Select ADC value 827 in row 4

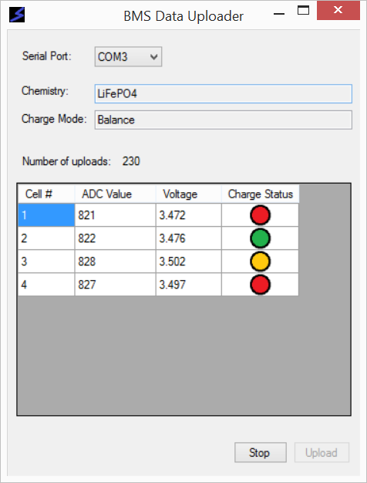[x=115, y=285]
